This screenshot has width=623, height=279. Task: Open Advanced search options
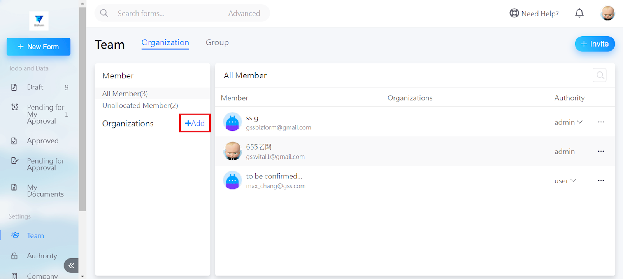click(x=244, y=14)
